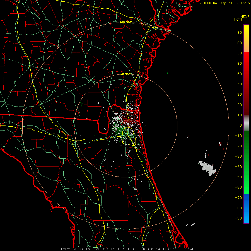Click the 20 value on velocity scale
The width and height of the screenshot is (251, 251).
pos(240,105)
